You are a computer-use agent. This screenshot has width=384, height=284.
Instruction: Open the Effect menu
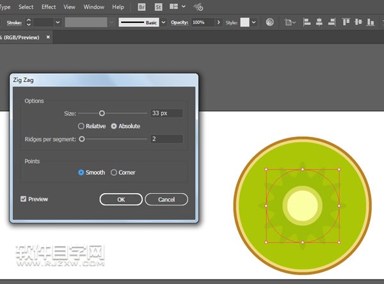[x=49, y=7]
